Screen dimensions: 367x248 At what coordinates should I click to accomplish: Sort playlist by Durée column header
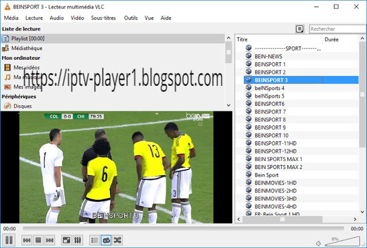pos(340,40)
